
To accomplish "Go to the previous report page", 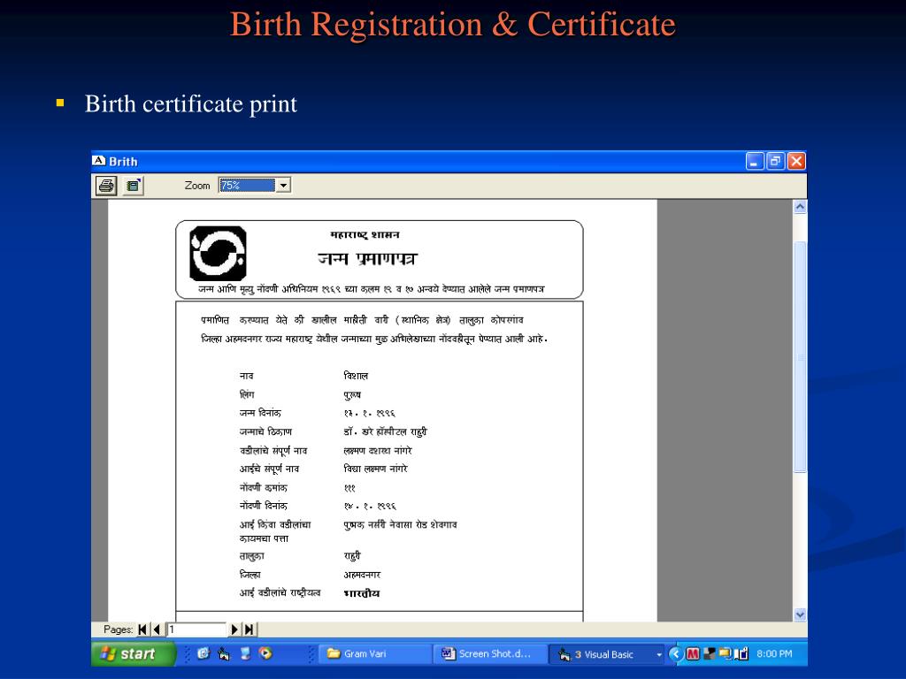I will pyautogui.click(x=156, y=629).
